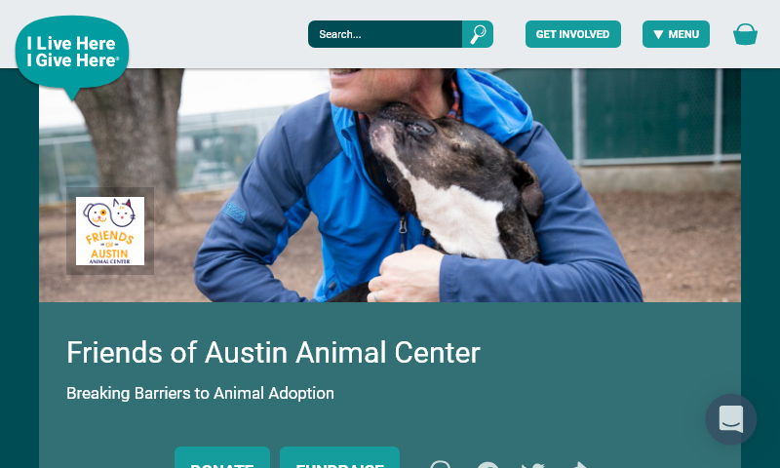
Task: Open the donation basket icon
Action: 745,34
